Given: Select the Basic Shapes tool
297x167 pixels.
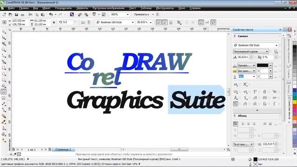Looking at the screenshot, I should 4,86.
